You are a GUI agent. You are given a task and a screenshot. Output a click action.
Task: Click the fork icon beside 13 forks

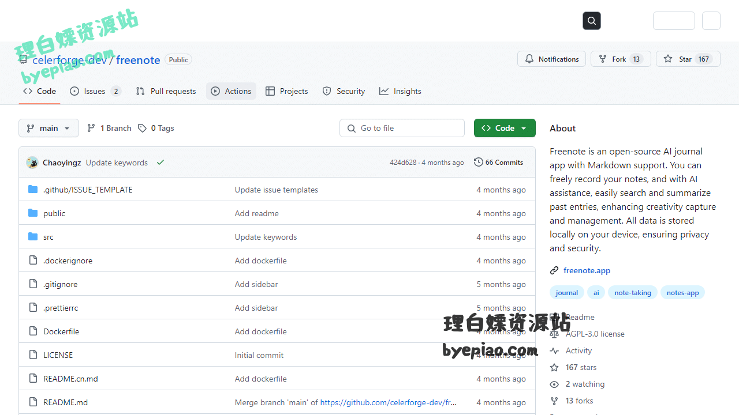pyautogui.click(x=554, y=401)
